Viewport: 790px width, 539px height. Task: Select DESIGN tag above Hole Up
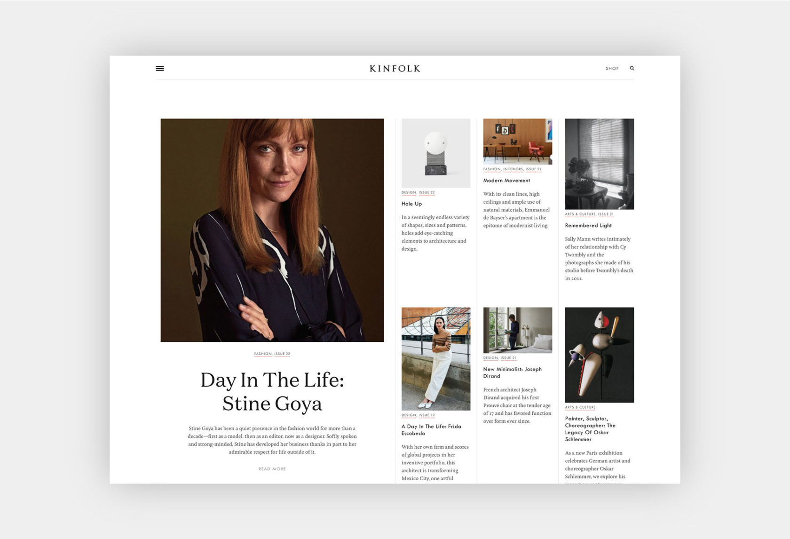pyautogui.click(x=409, y=192)
